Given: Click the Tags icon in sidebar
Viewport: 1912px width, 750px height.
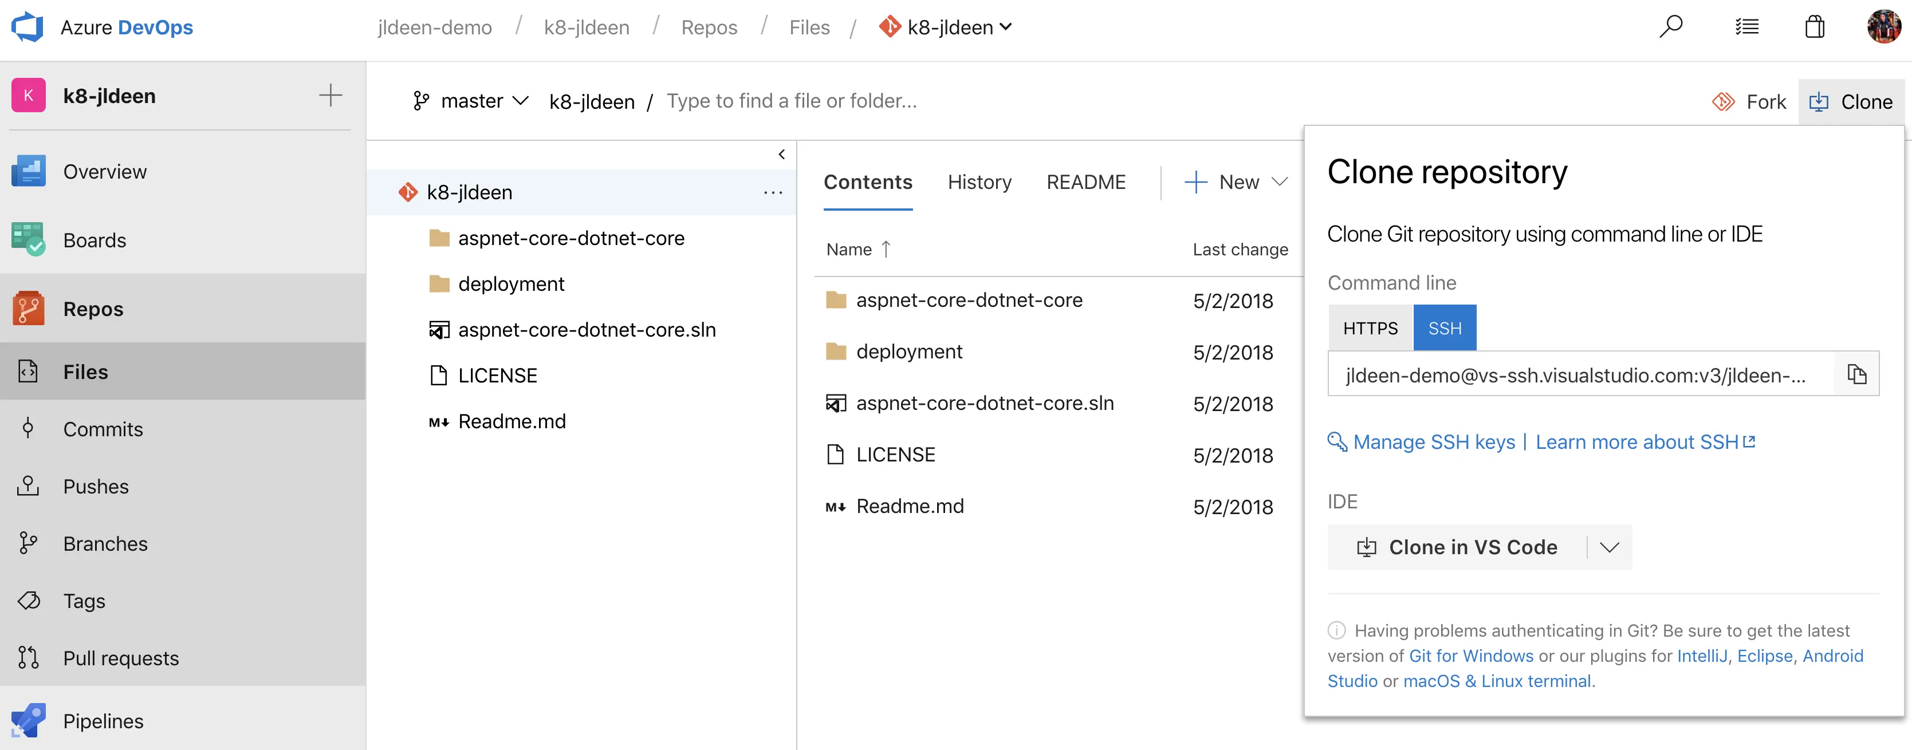Looking at the screenshot, I should [x=28, y=600].
